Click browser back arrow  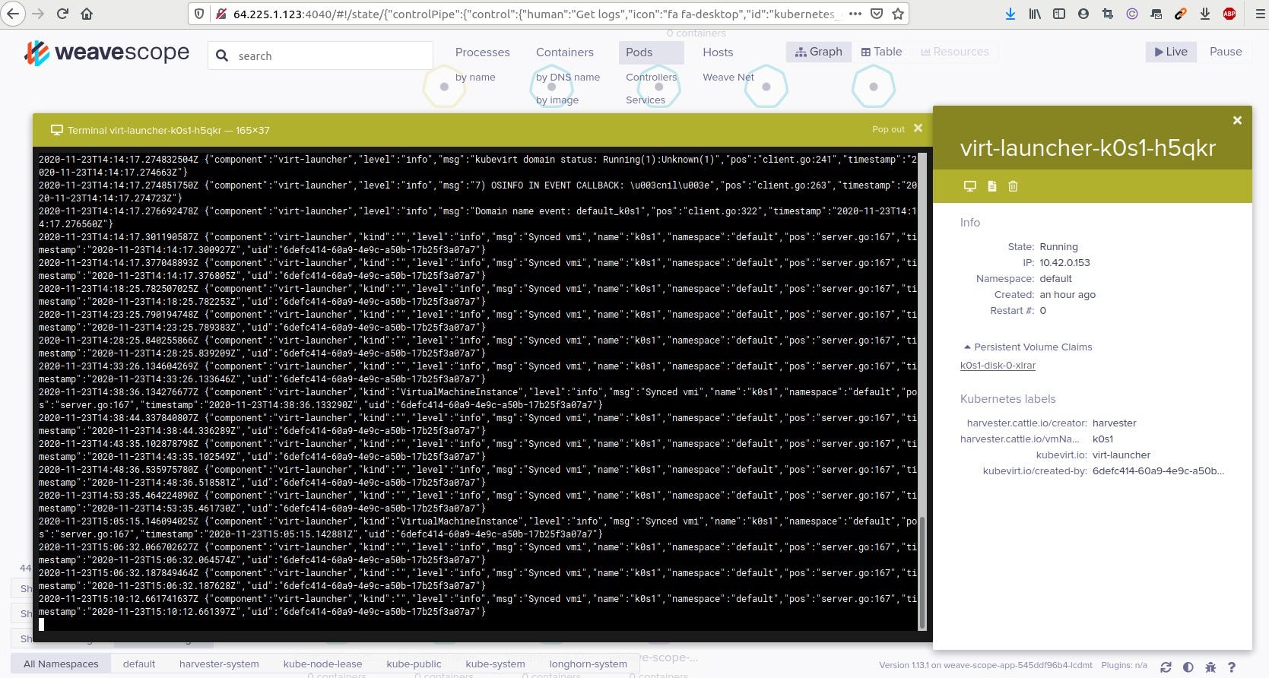[x=13, y=14]
